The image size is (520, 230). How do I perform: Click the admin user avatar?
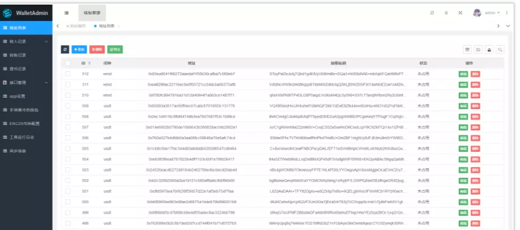[x=477, y=13]
